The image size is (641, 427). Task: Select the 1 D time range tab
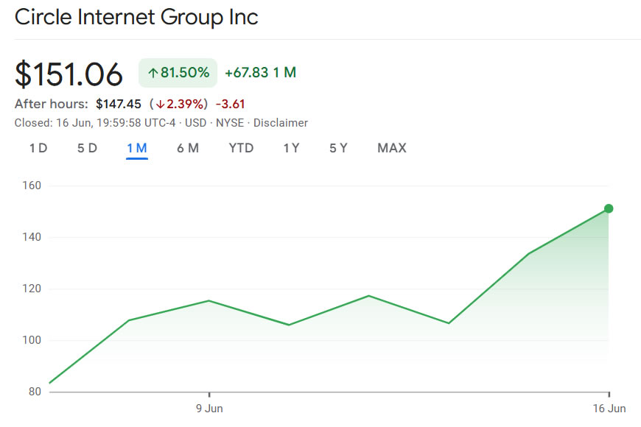click(38, 148)
